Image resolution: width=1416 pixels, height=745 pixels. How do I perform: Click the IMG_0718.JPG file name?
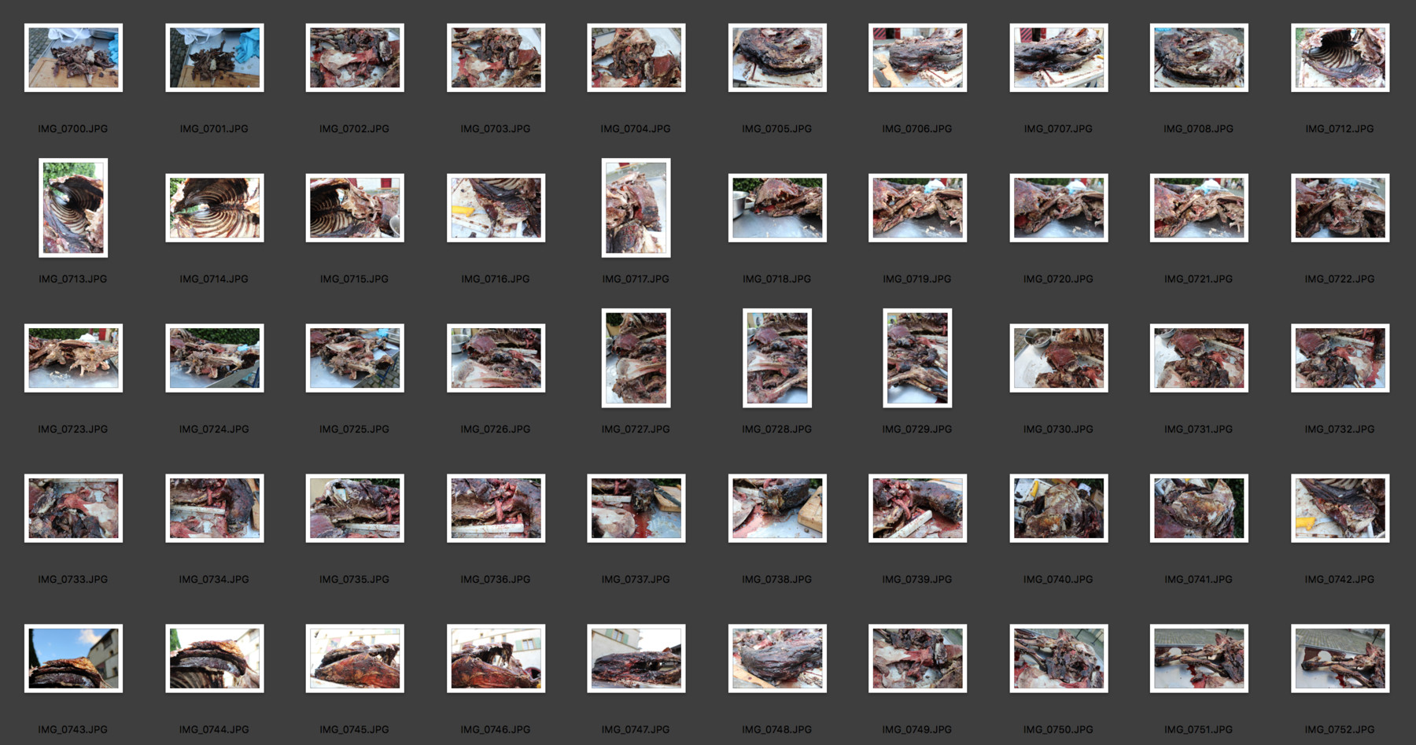click(x=777, y=278)
